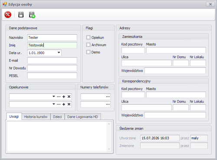This screenshot has height=160, width=217.
Task: Click the PESEL input field
Action: (x=52, y=76)
